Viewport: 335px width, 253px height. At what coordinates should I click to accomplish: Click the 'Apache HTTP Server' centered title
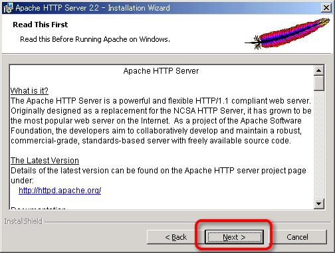(161, 71)
